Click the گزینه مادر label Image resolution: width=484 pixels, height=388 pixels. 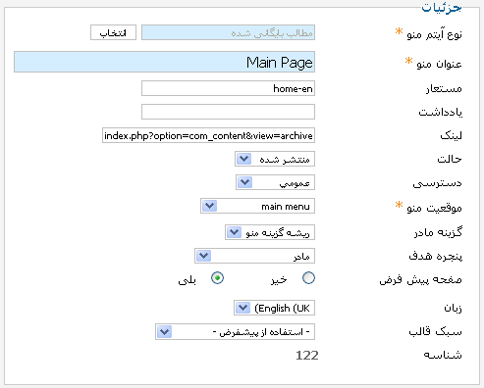pyautogui.click(x=438, y=232)
